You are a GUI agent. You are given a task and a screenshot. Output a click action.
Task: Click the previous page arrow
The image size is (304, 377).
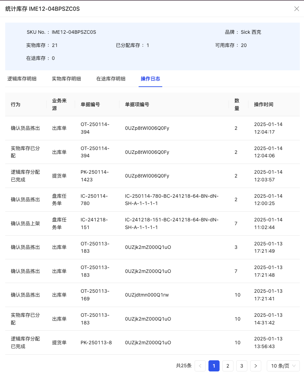[x=200, y=366]
